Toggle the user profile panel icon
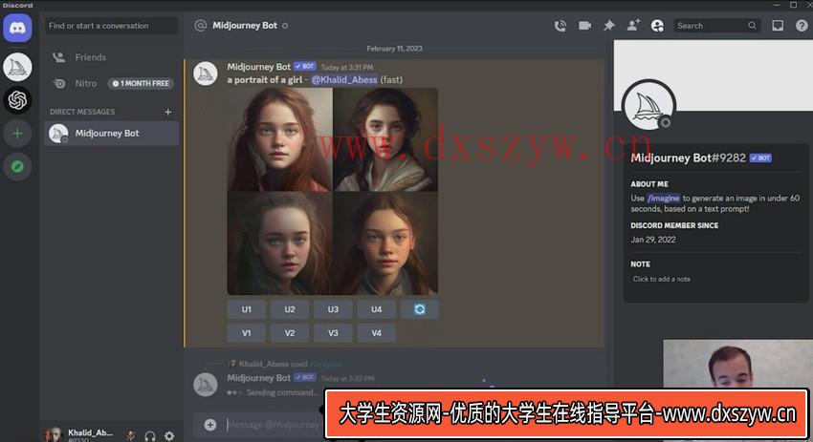Image resolution: width=813 pixels, height=442 pixels. (657, 26)
